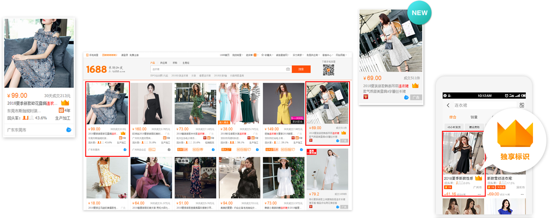
Task: Click the red shield icon on ¥69.00 enlarged card
Action: pos(366,97)
